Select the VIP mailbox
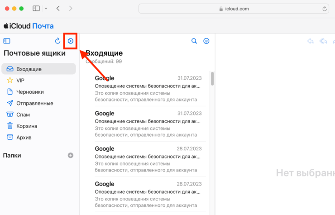Viewport: 335px width, 215px height. pyautogui.click(x=20, y=81)
